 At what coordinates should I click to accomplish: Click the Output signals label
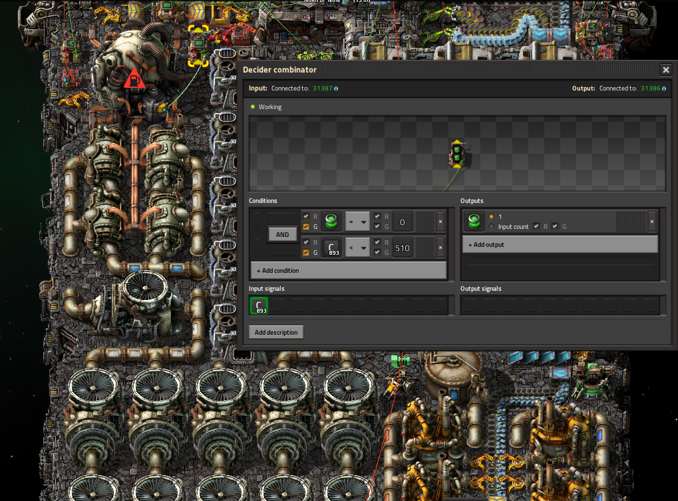[481, 288]
